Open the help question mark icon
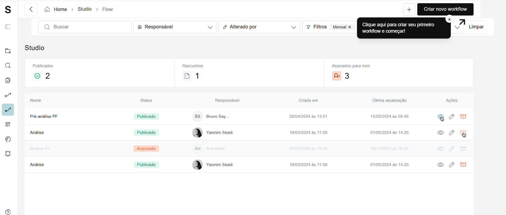The width and height of the screenshot is (506, 215). click(8, 212)
